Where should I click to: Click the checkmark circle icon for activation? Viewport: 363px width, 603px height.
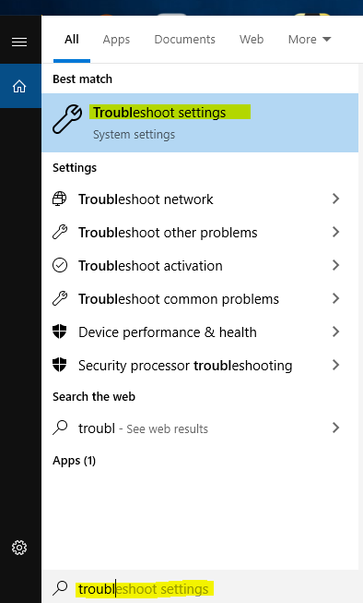pos(60,265)
